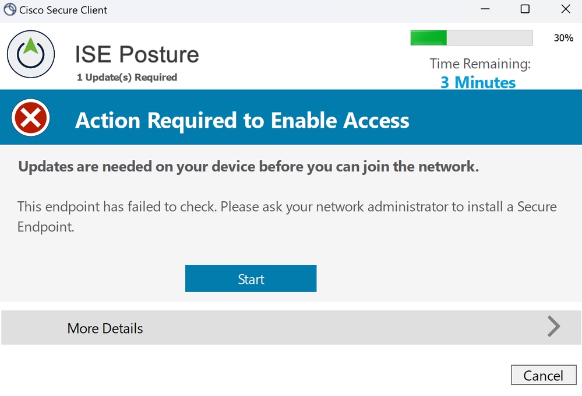
Task: Click the 3 Minutes time remaining value
Action: tap(478, 82)
